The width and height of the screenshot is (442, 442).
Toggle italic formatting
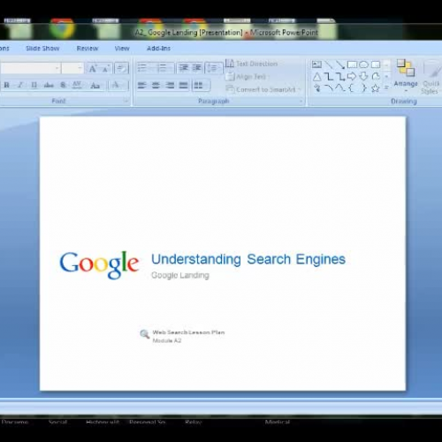(x=20, y=86)
